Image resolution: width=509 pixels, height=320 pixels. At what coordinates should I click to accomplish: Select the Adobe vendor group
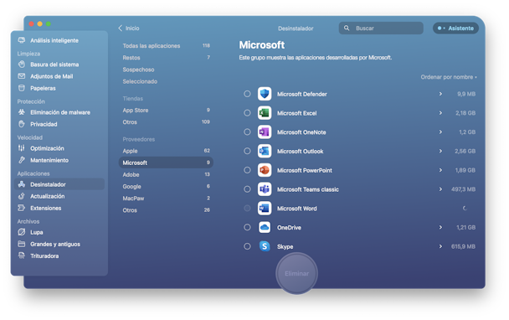pyautogui.click(x=166, y=174)
